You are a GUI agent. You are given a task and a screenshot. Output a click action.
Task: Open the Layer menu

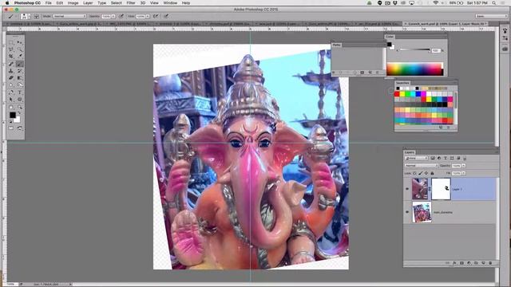click(88, 3)
